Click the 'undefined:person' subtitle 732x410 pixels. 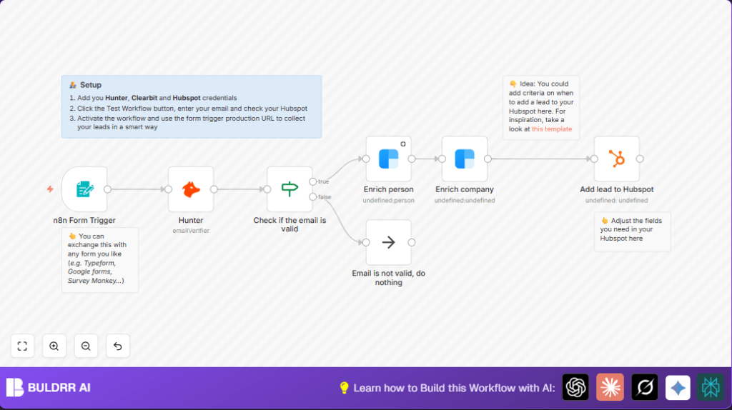click(388, 200)
